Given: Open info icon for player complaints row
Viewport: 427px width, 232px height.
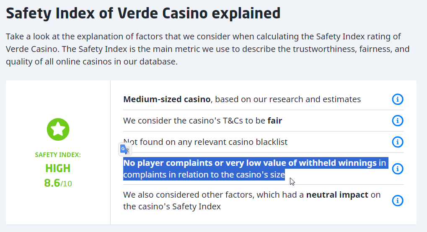Looking at the screenshot, I should click(397, 169).
